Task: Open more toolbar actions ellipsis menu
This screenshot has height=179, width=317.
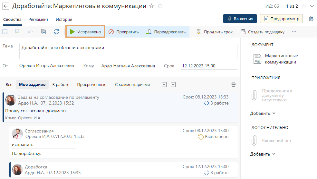Action: coord(294,32)
